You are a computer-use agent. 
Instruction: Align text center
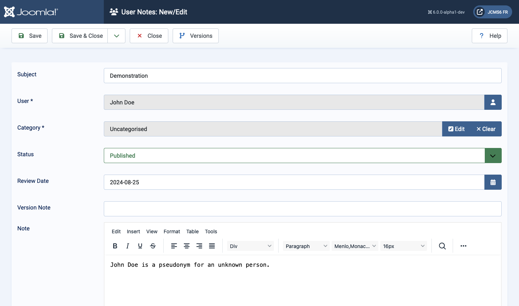[x=187, y=246]
